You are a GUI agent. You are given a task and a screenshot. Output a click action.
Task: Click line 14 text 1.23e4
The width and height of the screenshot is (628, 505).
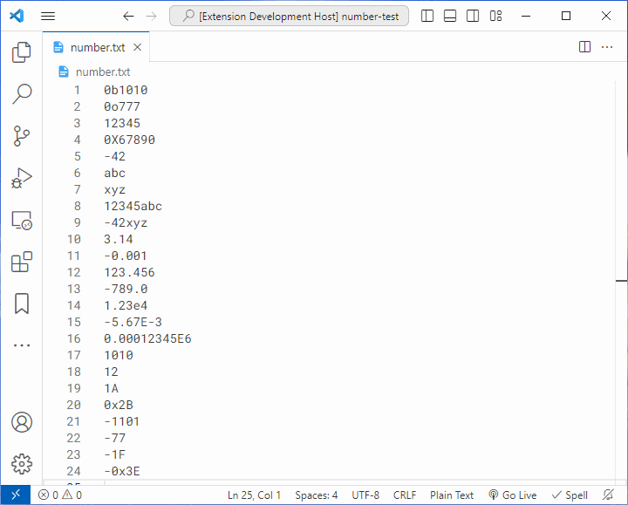[x=126, y=306]
